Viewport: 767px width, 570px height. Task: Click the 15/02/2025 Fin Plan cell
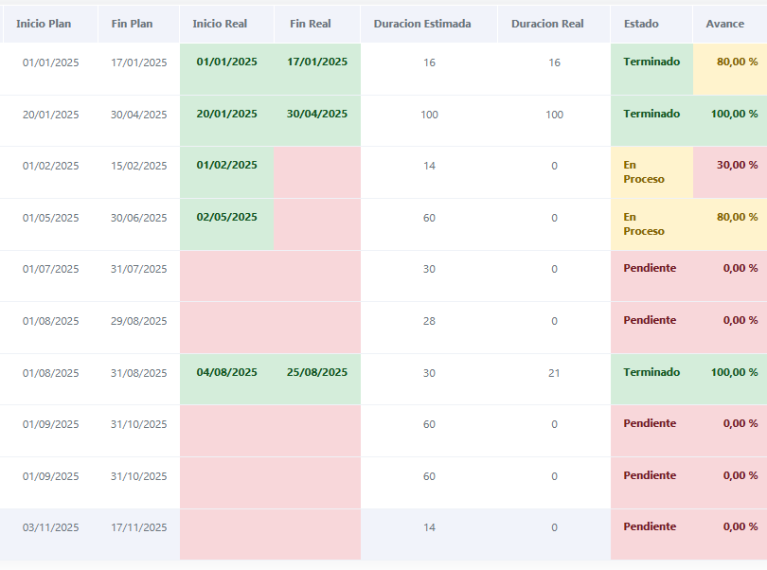[x=138, y=166]
